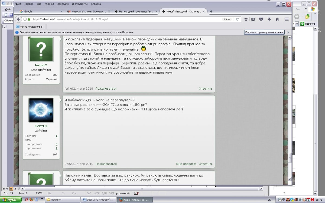
Task: Click Показать страницу авторизации button
Action: pyautogui.click(x=264, y=32)
